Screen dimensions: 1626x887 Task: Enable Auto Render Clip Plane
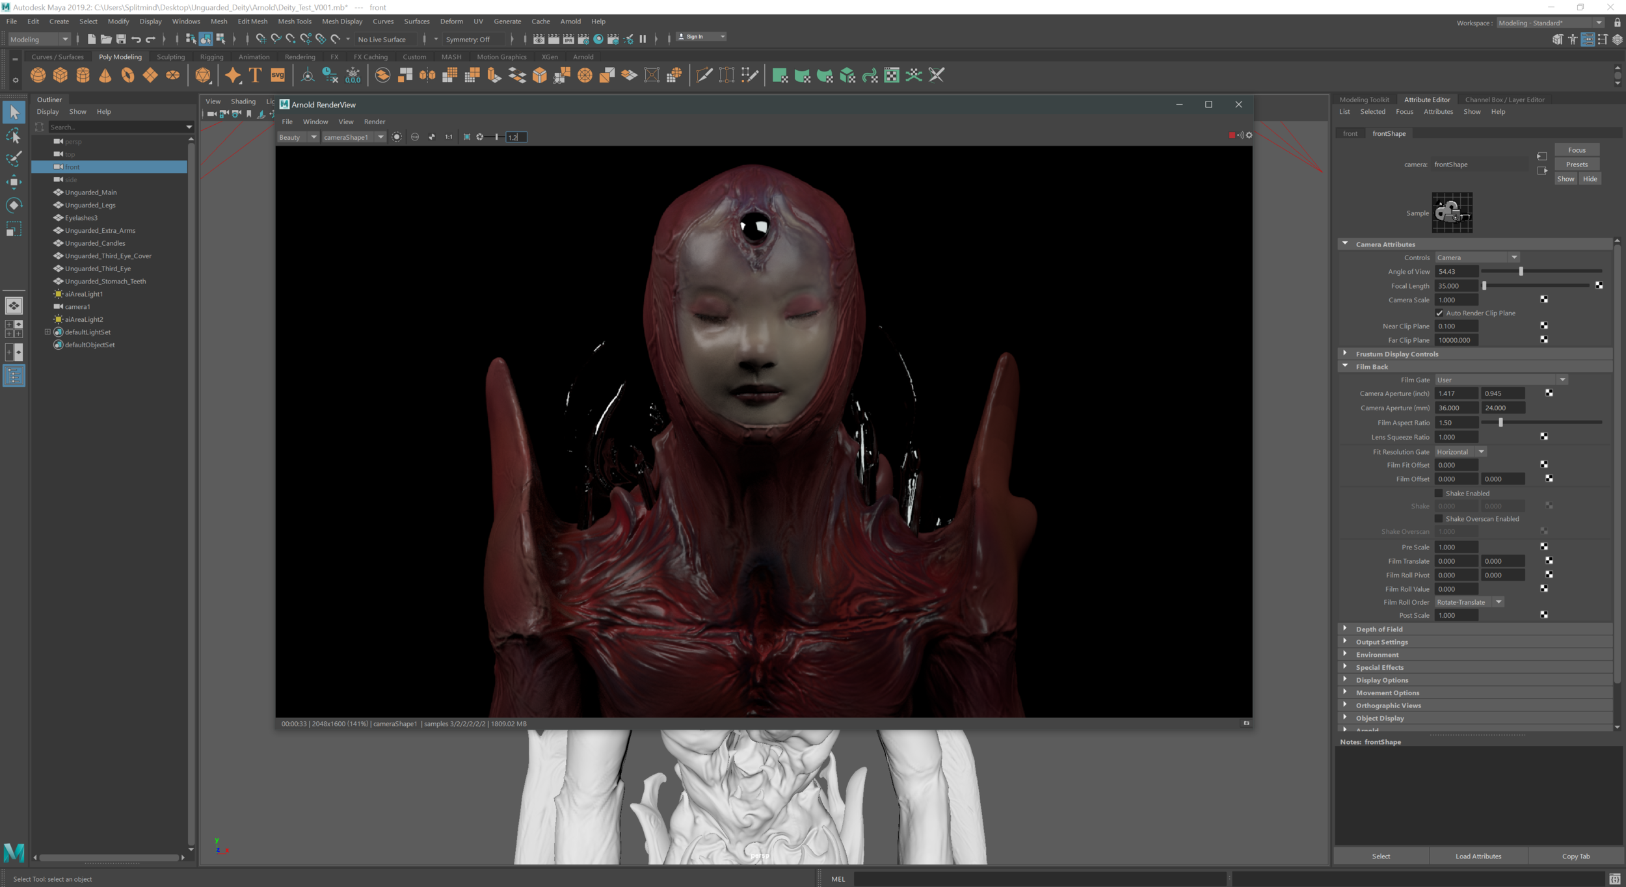1440,313
